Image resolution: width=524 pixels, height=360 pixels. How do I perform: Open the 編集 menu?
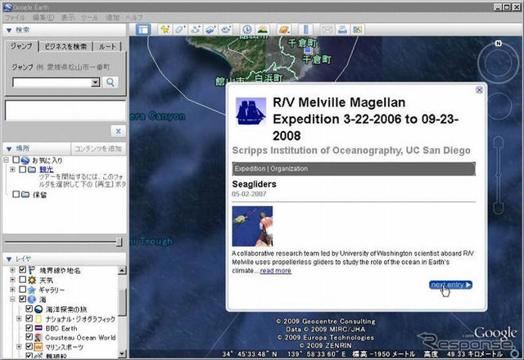(43, 17)
